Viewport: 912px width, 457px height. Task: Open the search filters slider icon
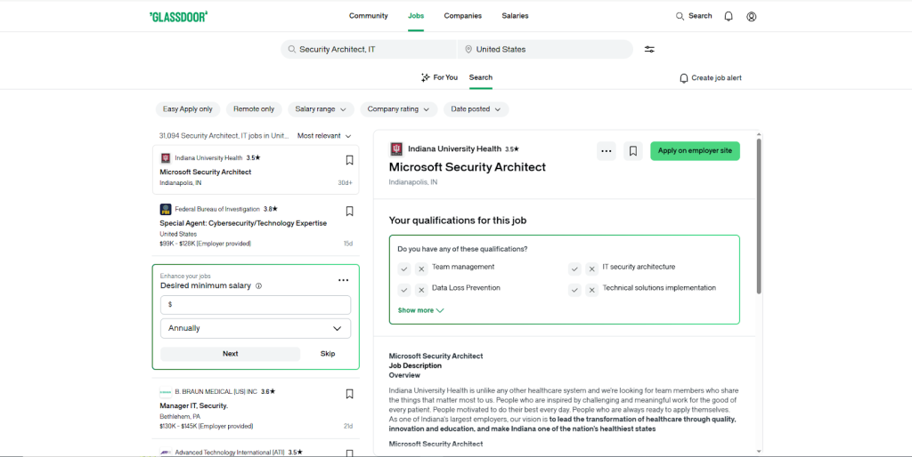[649, 50]
